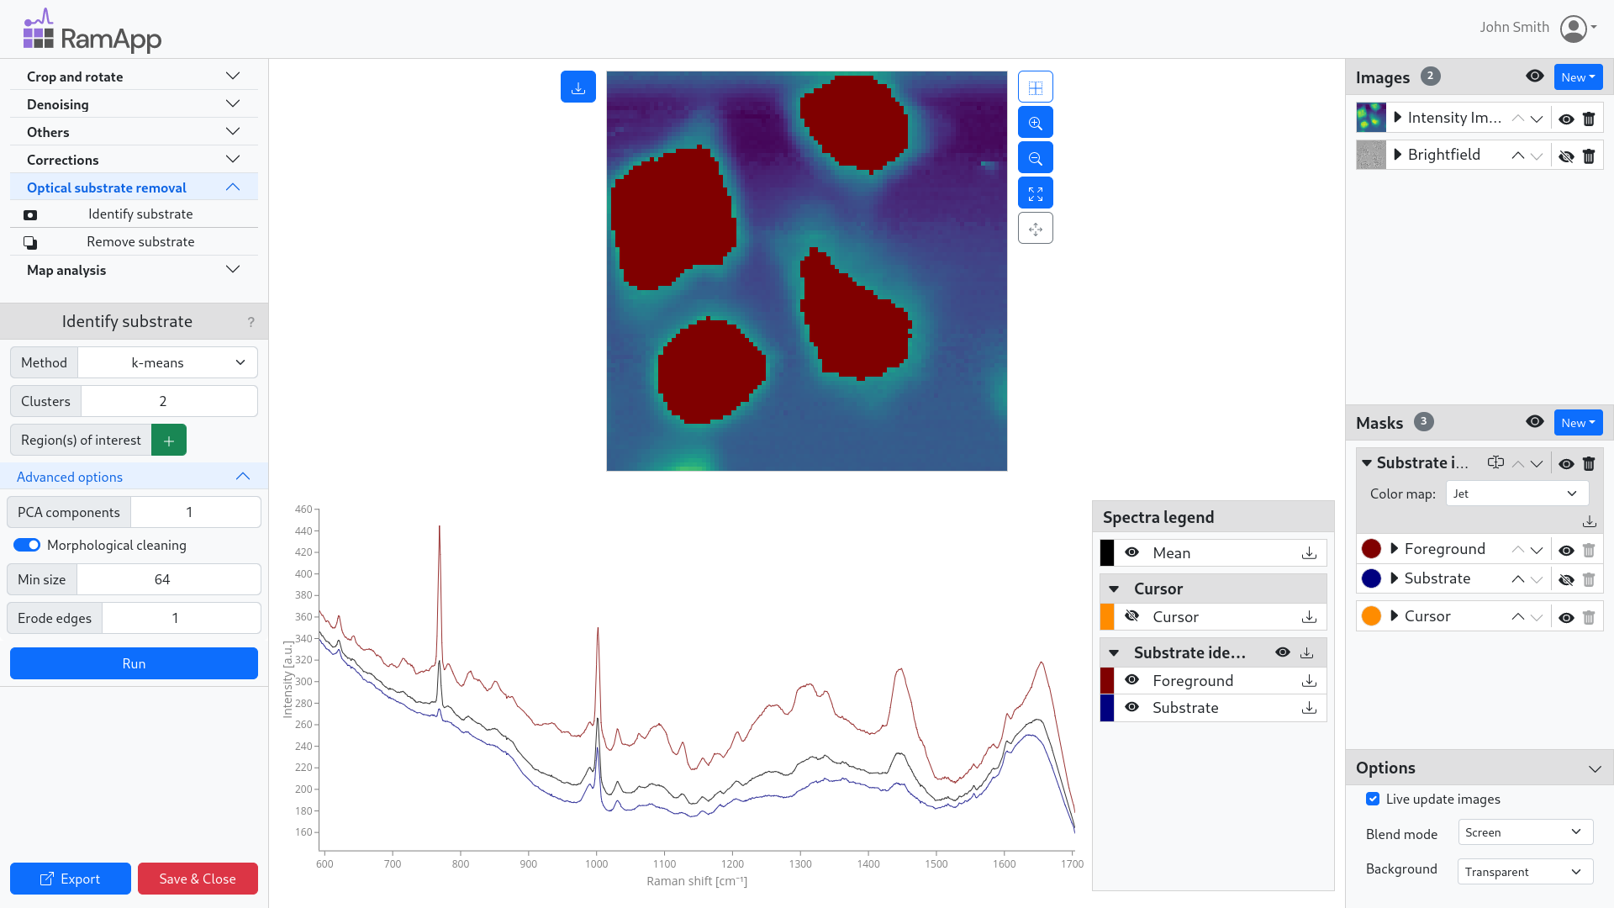
Task: Download the Mean spectrum
Action: (1309, 553)
